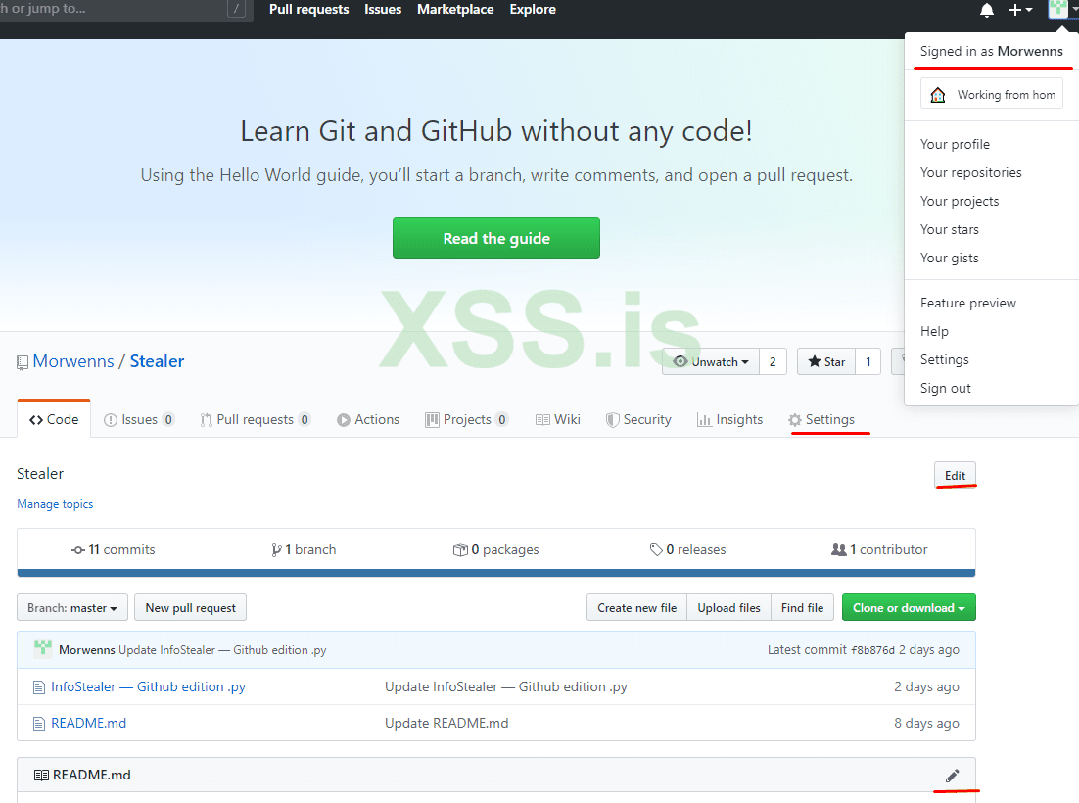Click the user avatar in the header
1079x803 pixels.
(x=1057, y=9)
